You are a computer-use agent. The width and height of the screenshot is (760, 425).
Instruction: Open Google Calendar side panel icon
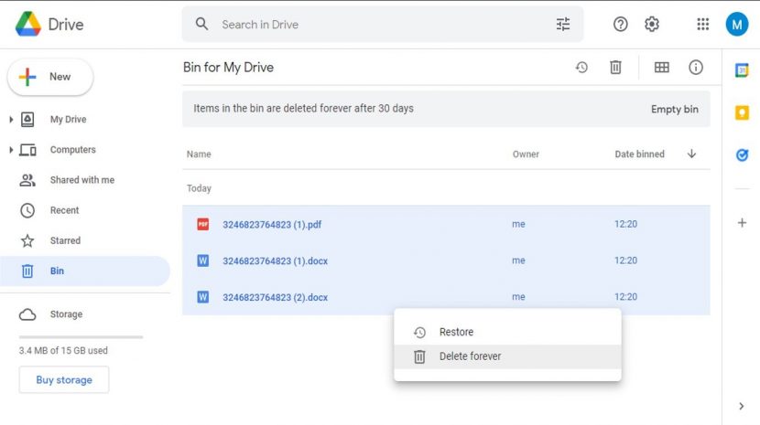pyautogui.click(x=742, y=70)
